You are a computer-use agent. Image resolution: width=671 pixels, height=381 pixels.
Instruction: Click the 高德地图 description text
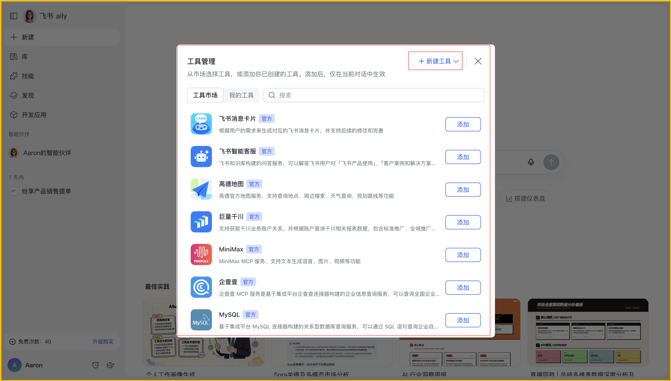click(306, 196)
